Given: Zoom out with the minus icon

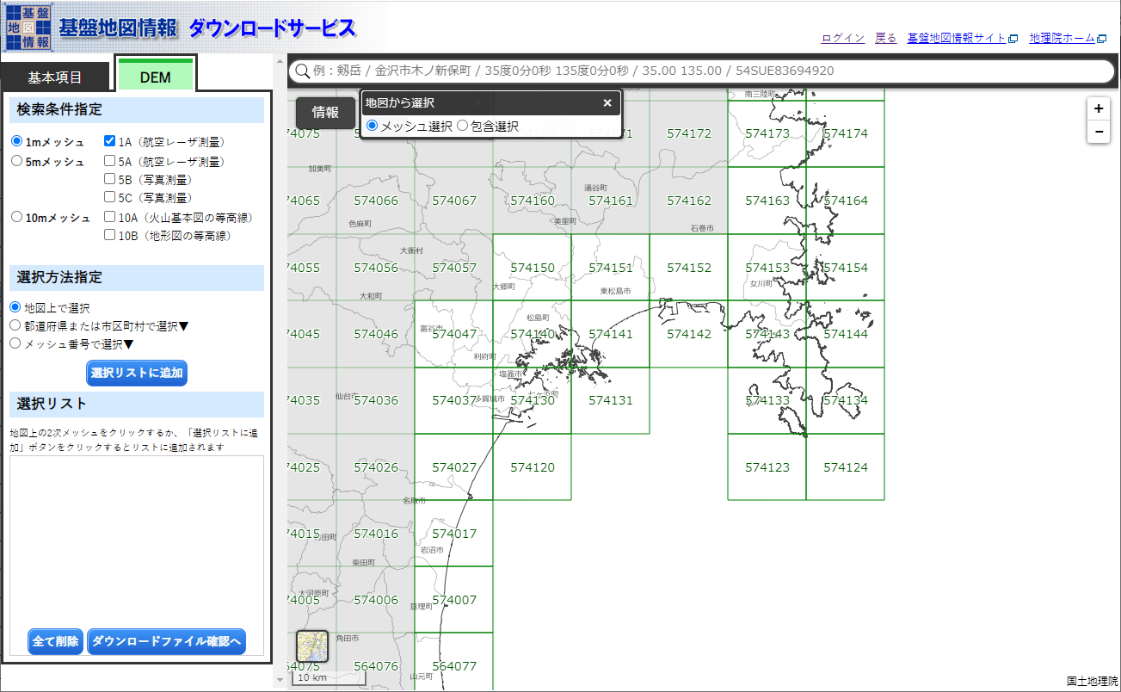Looking at the screenshot, I should point(1099,131).
